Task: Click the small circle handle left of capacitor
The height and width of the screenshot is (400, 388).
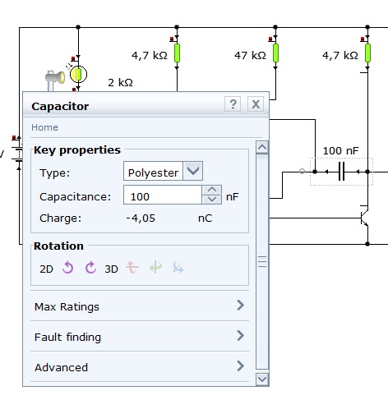Action: tap(302, 172)
